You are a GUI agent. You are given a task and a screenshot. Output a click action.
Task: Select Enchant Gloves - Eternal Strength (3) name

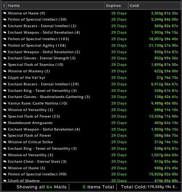(42, 58)
